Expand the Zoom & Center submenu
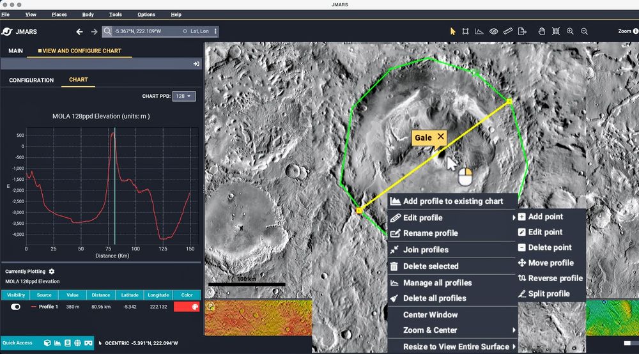The width and height of the screenshot is (639, 354). 452,330
